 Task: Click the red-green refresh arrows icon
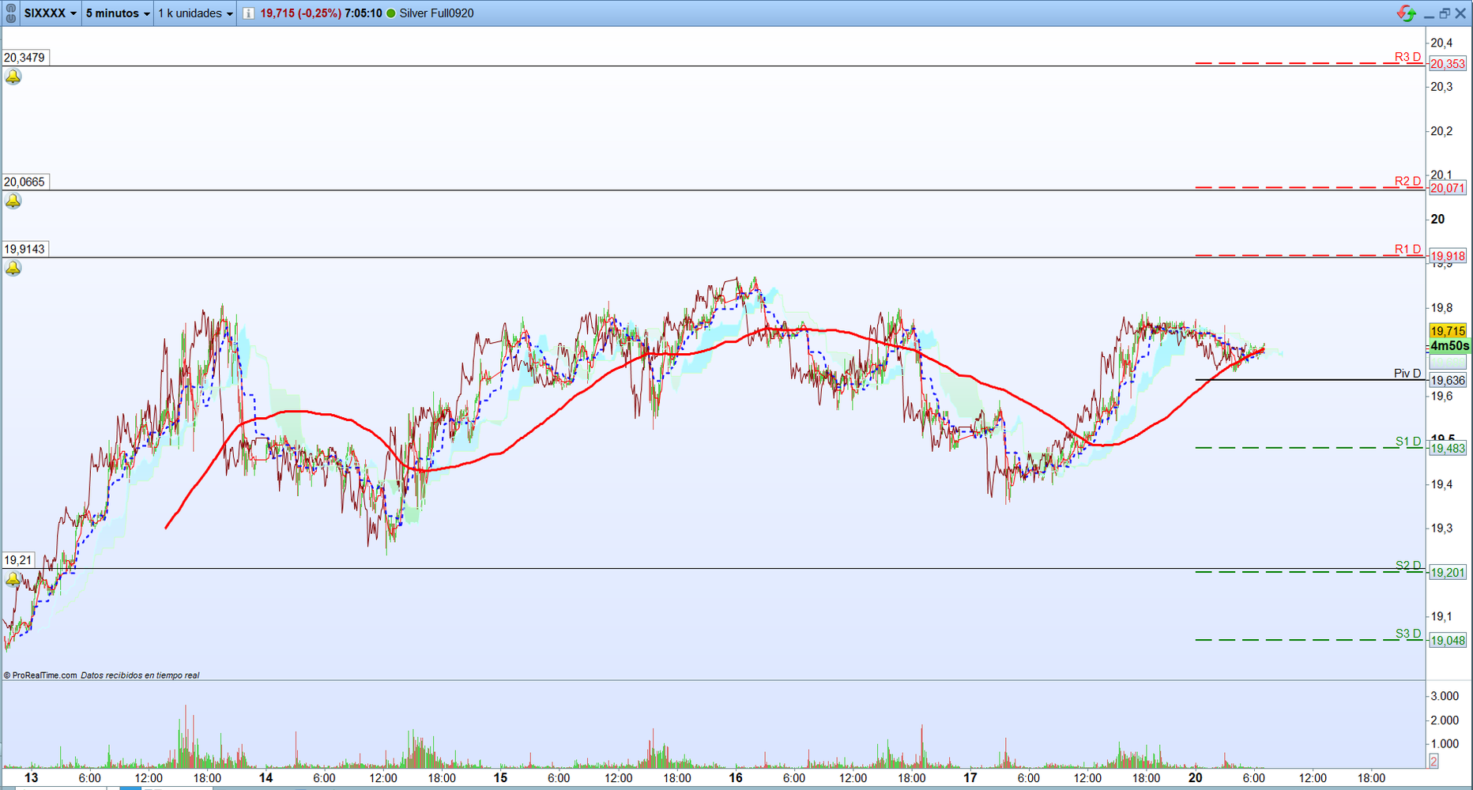(1406, 13)
